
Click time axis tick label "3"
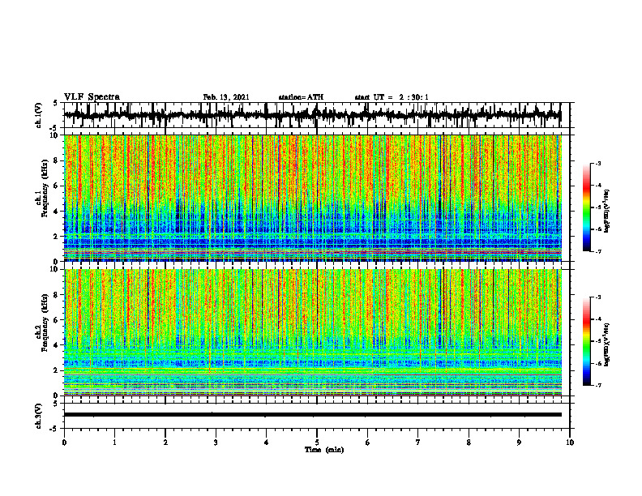(216, 443)
